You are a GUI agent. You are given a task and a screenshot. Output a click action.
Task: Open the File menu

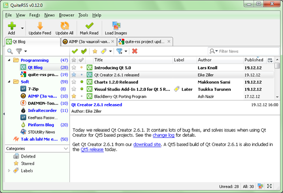(8, 15)
